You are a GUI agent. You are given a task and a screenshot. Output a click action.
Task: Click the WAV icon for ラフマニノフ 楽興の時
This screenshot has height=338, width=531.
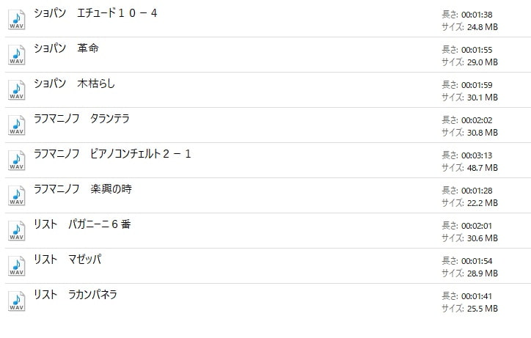16,195
